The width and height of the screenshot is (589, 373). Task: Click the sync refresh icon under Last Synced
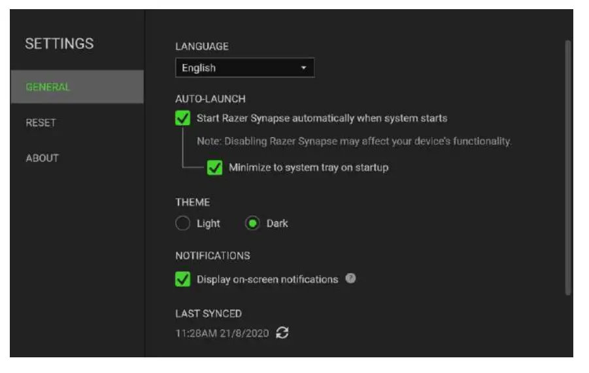282,332
